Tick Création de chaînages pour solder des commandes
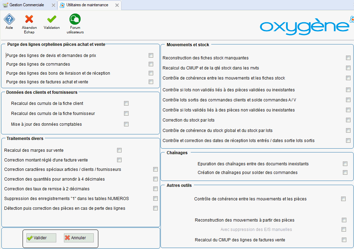354x249 pixels. 345,173
